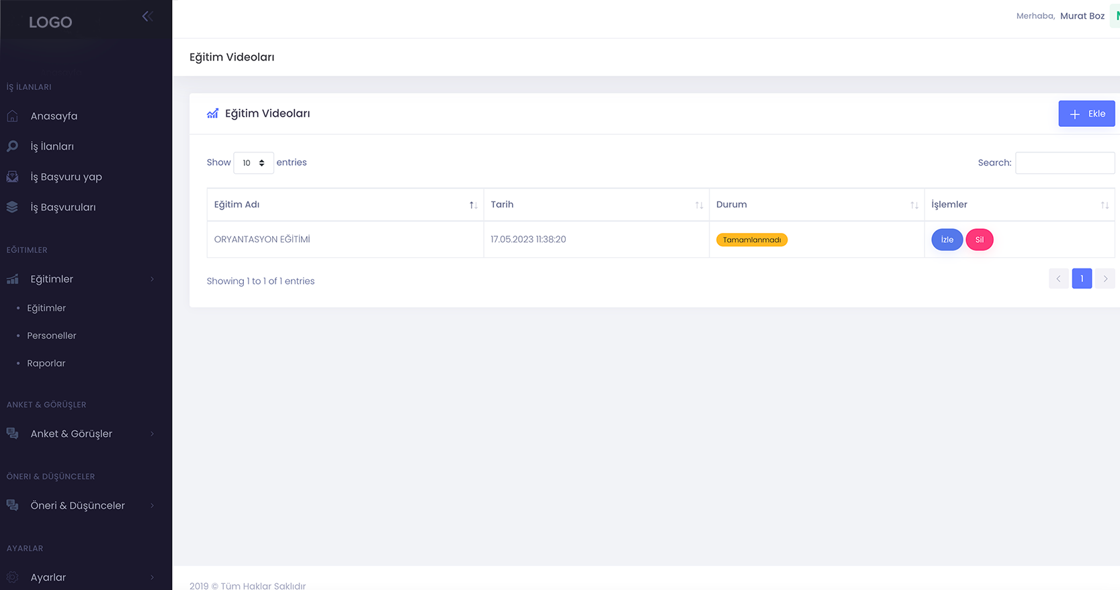Click the Tamamlanmadı status badge
This screenshot has width=1120, height=590.
(x=752, y=240)
